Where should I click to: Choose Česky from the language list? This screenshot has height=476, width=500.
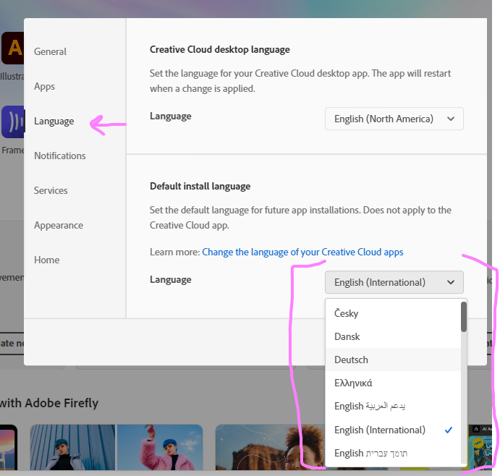tap(393, 313)
